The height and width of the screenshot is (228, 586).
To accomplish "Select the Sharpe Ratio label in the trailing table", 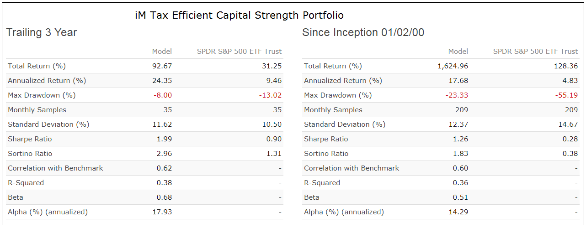I will 30,139.
